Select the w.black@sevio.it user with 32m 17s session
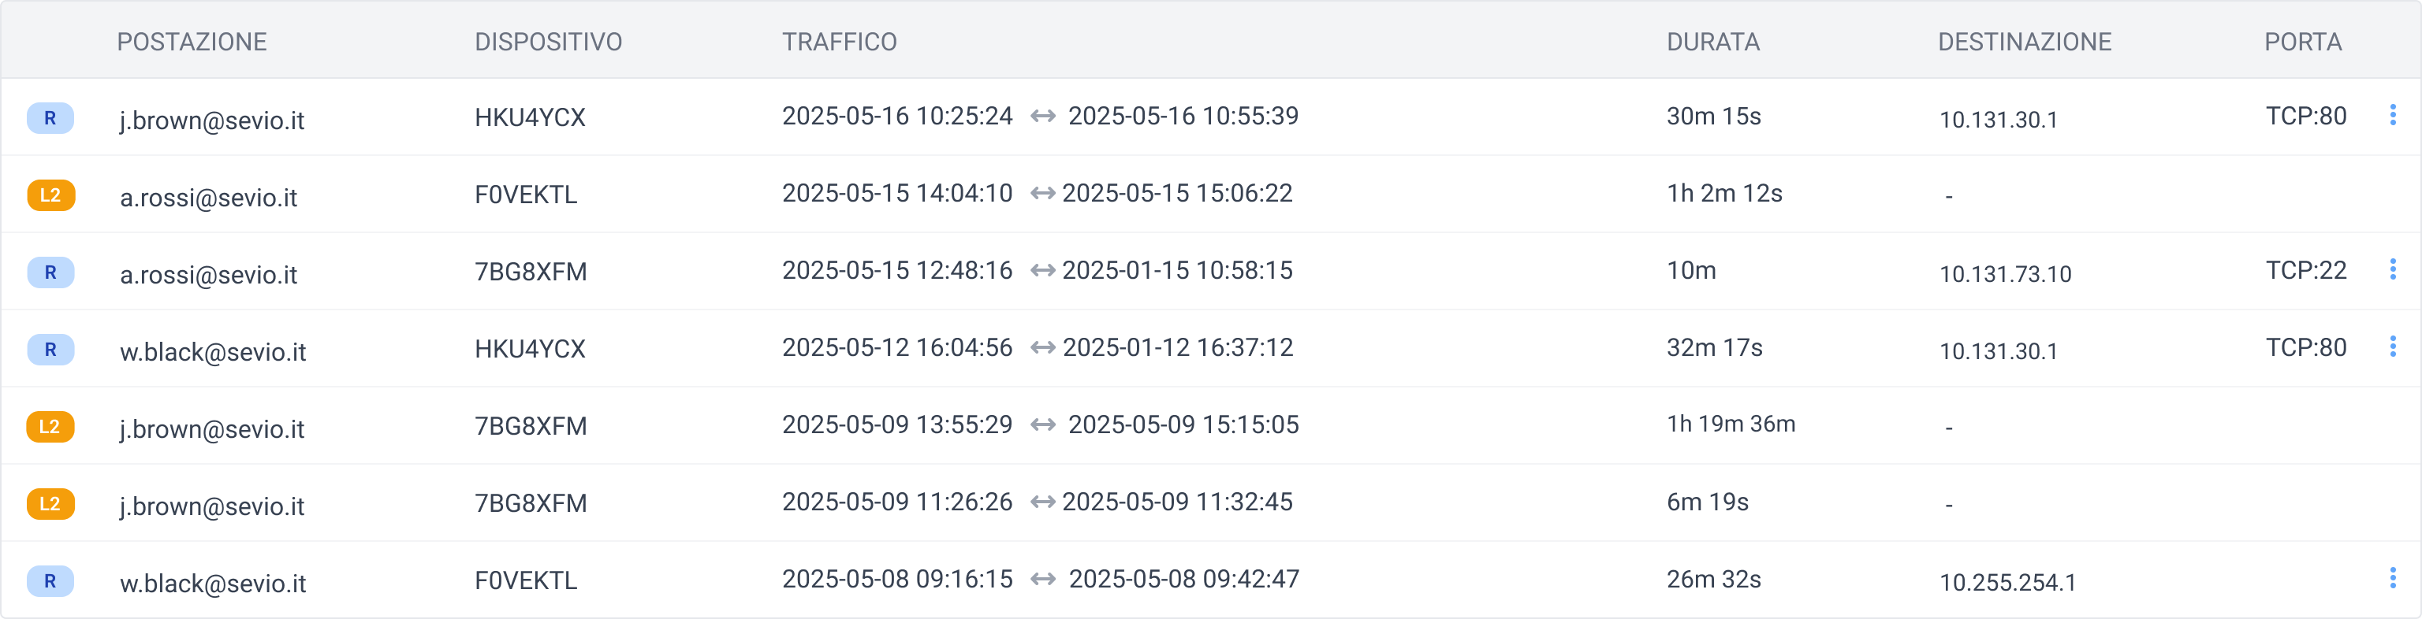 point(213,351)
